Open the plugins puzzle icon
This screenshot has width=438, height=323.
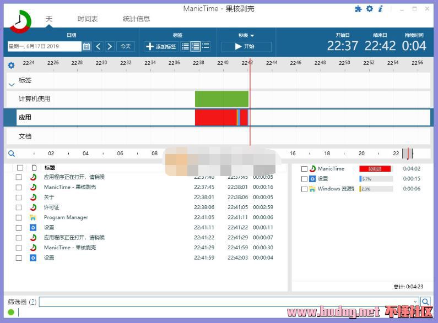[359, 9]
